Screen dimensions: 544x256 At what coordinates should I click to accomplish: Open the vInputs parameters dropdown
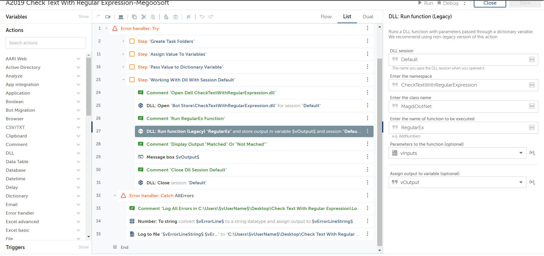(521, 153)
